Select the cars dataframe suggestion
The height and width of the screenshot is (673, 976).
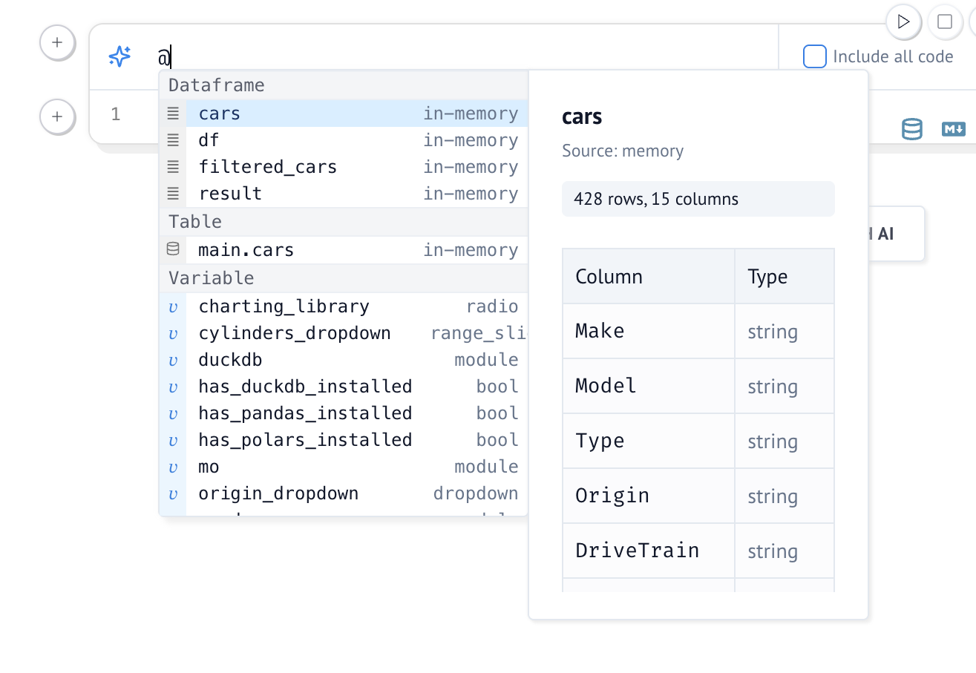344,114
